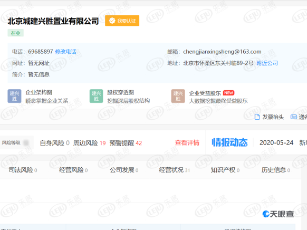The image size is (307, 230).
Task: Switch to 经营状况 tab
Action: (175, 170)
